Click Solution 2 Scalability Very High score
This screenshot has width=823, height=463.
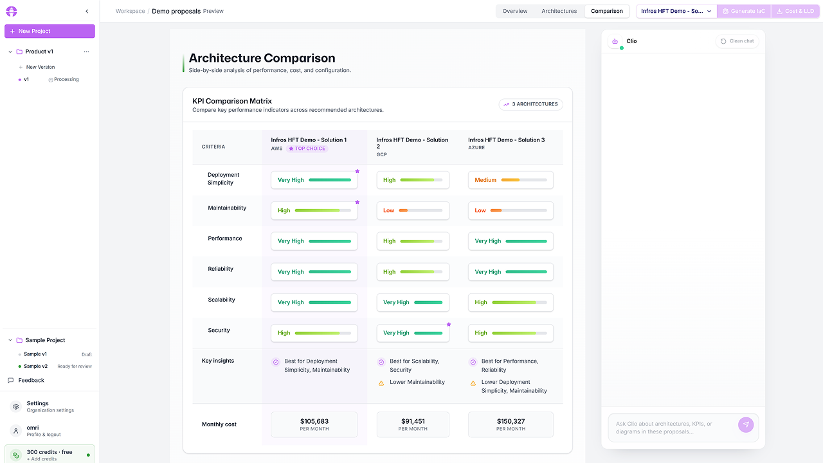[413, 302]
